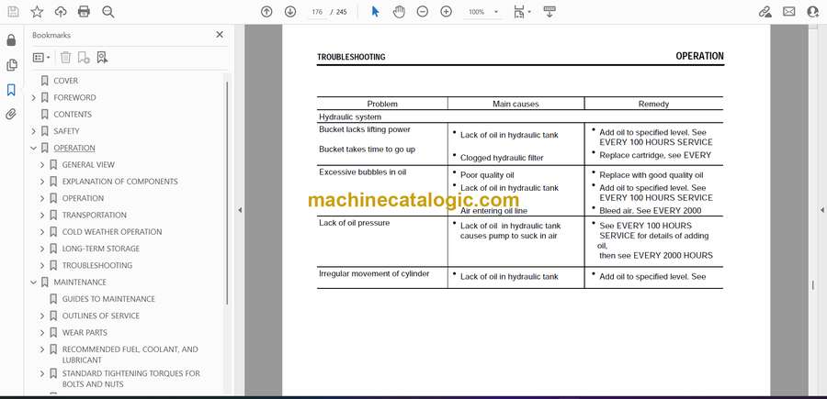The height and width of the screenshot is (399, 827).
Task: Expand the FOREWORD bookmark
Action: point(34,97)
